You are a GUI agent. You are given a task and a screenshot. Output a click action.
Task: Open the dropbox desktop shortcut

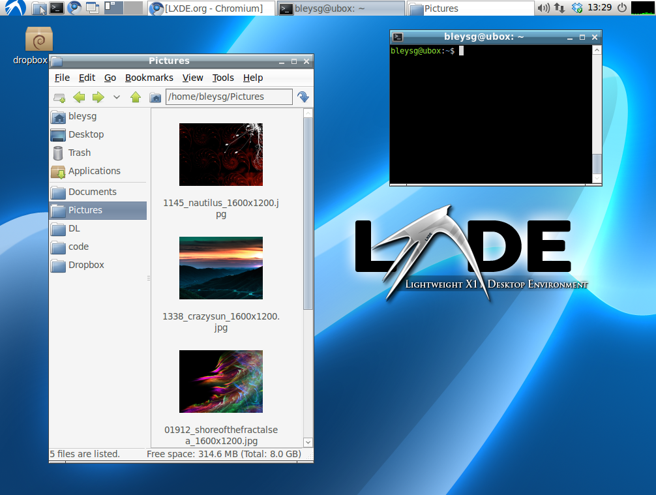pyautogui.click(x=38, y=38)
